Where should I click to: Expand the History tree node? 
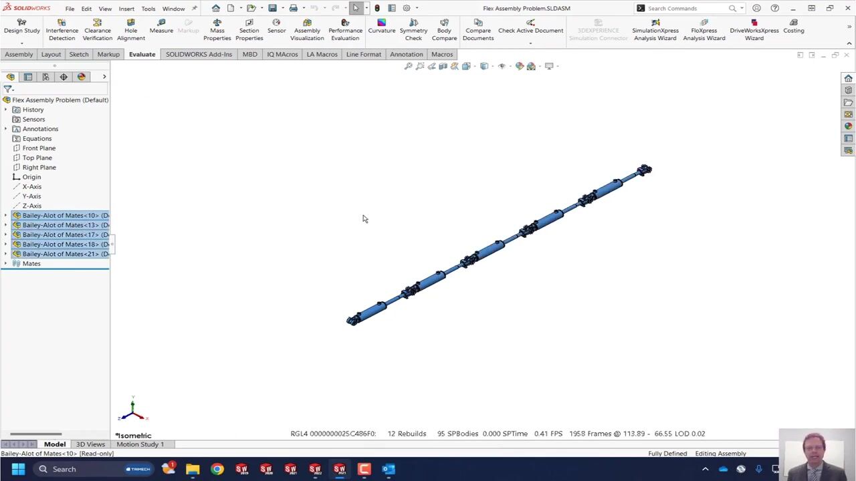(x=6, y=110)
